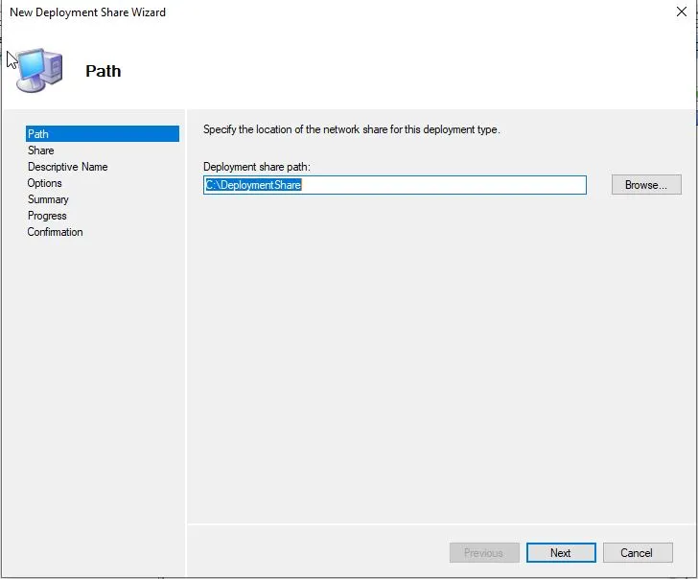Click the greyed-out Previous button

coord(484,553)
